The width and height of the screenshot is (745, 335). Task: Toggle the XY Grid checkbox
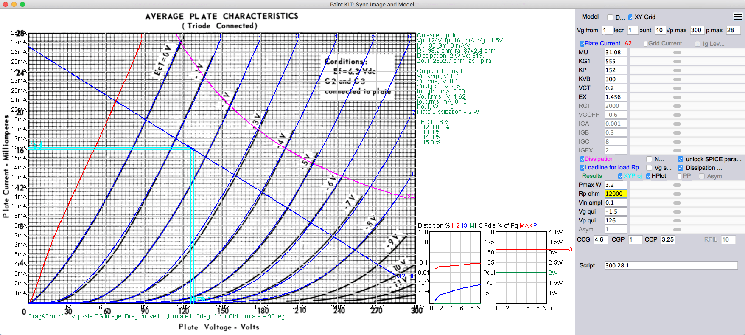click(x=630, y=17)
